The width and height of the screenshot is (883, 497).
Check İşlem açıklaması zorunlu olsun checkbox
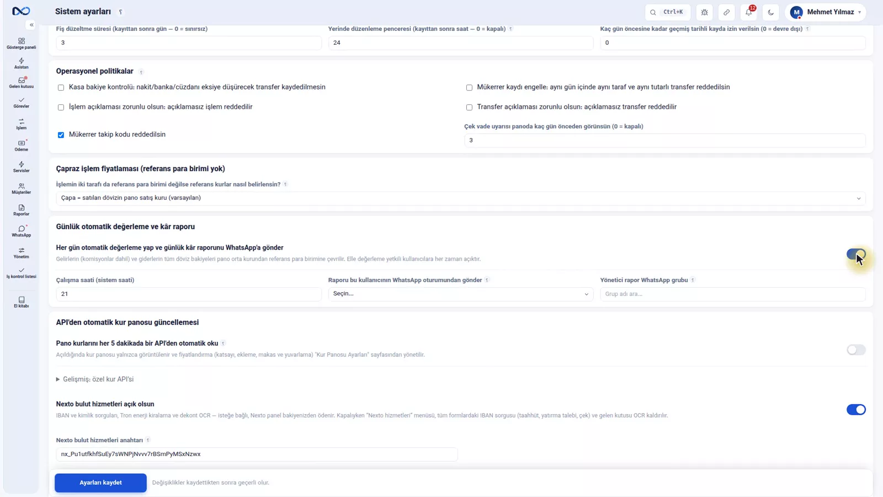click(x=61, y=107)
